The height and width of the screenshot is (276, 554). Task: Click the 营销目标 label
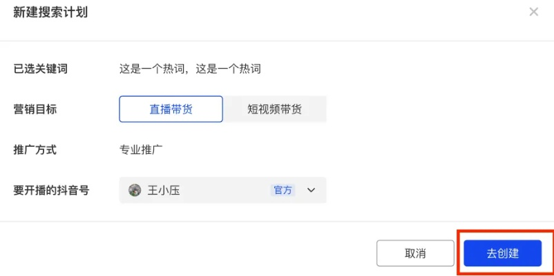coord(35,109)
